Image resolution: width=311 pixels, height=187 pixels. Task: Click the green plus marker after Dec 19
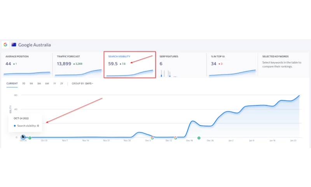click(x=199, y=138)
